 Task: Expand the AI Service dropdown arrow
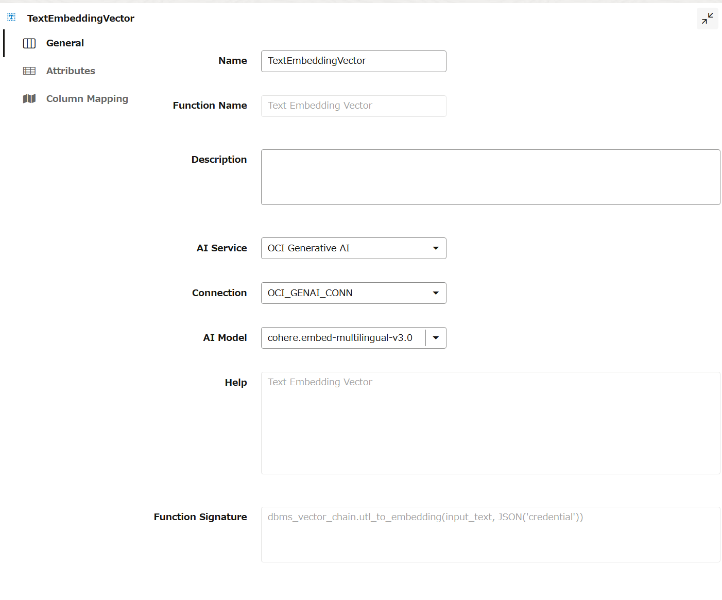(x=436, y=248)
